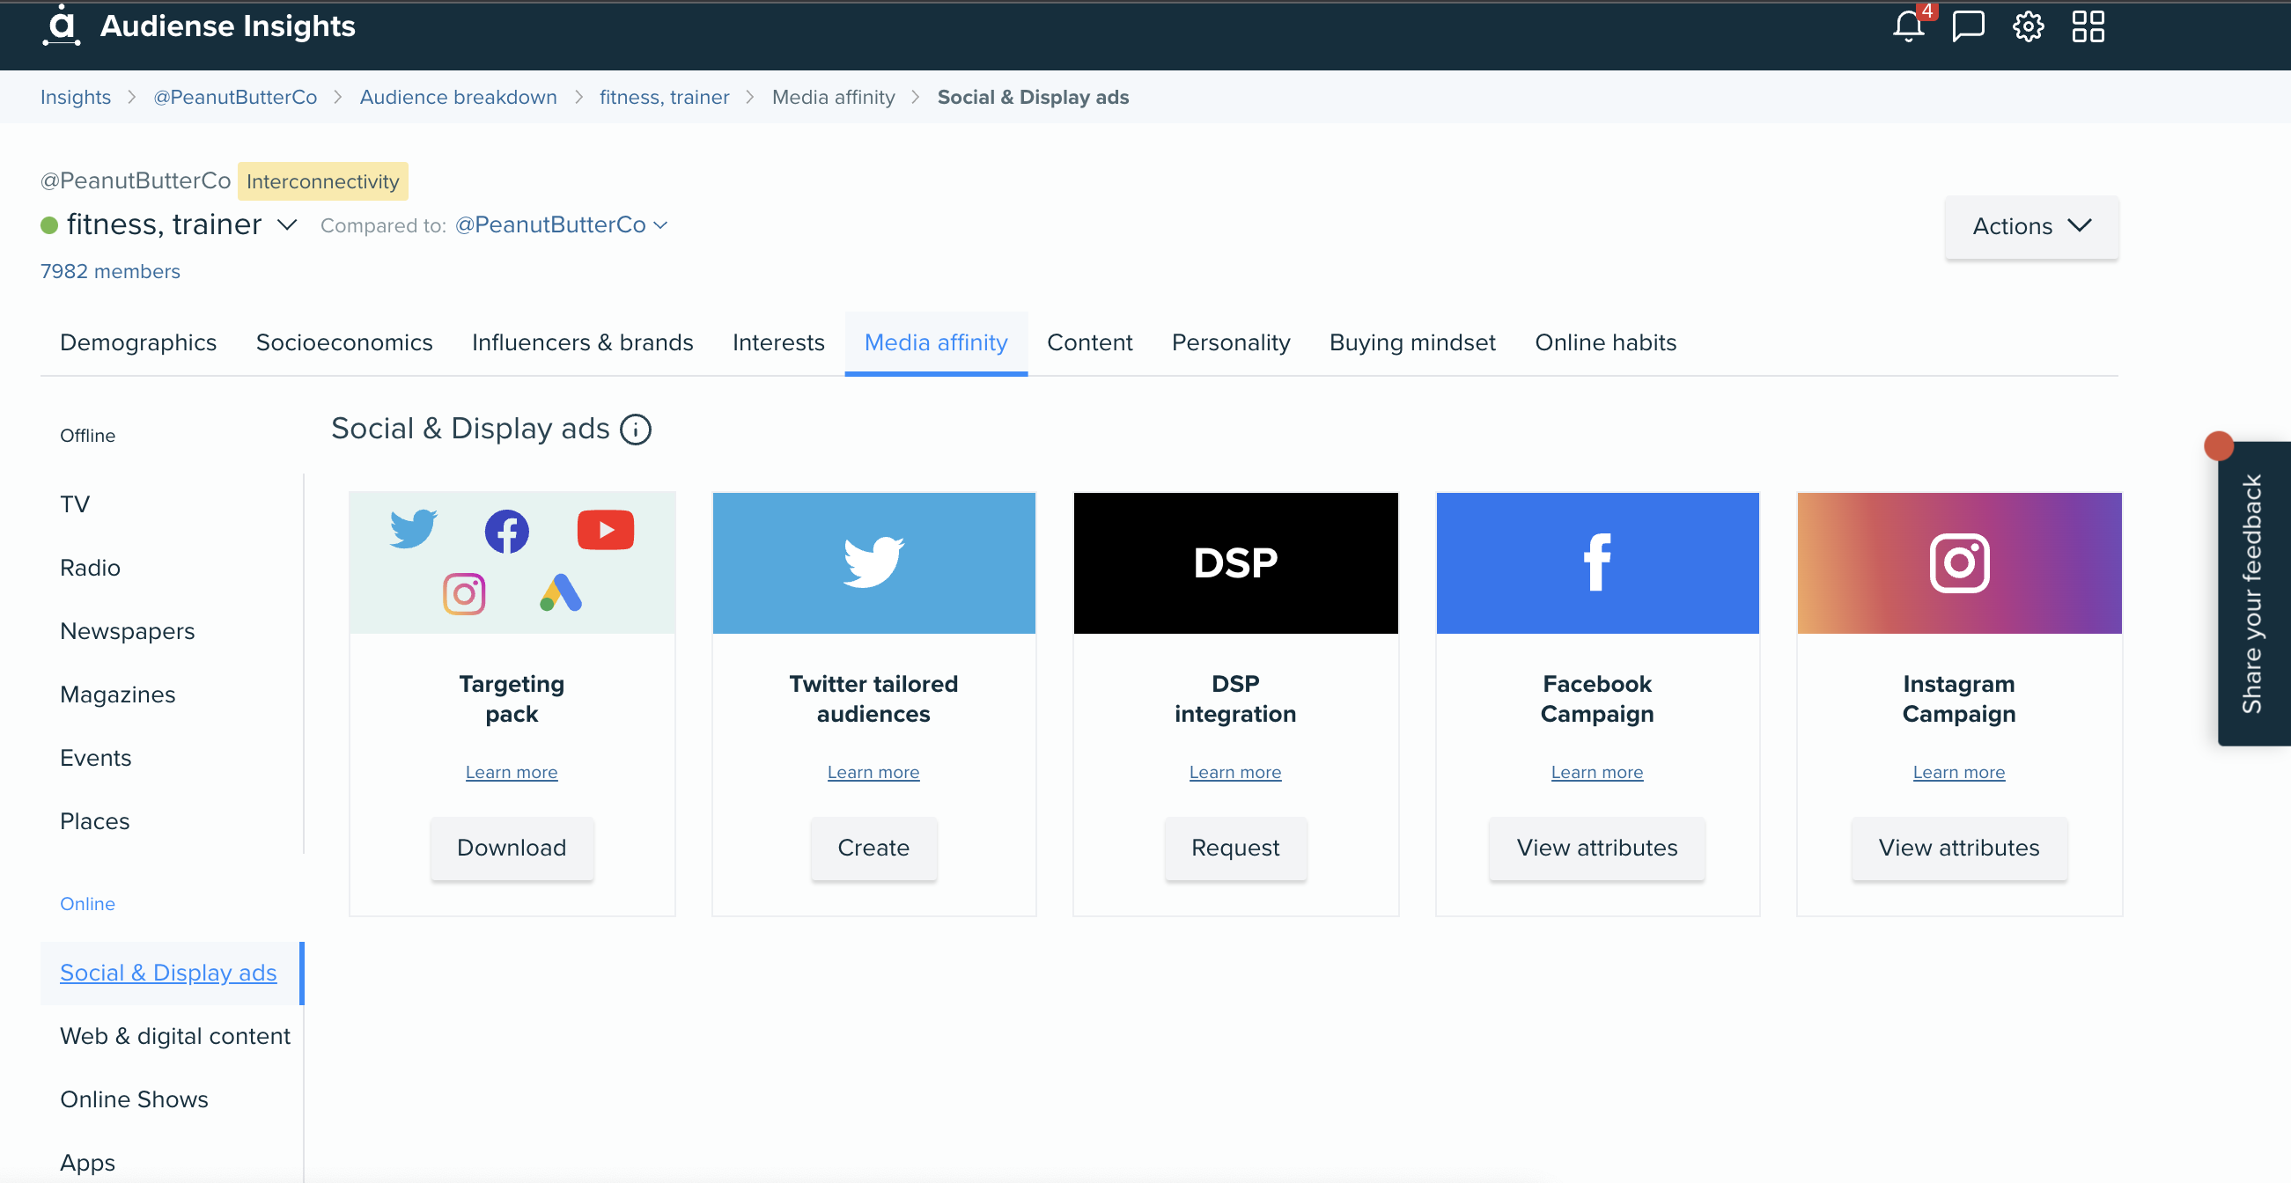This screenshot has width=2291, height=1183.
Task: Select the Media affinity tab
Action: tap(936, 343)
